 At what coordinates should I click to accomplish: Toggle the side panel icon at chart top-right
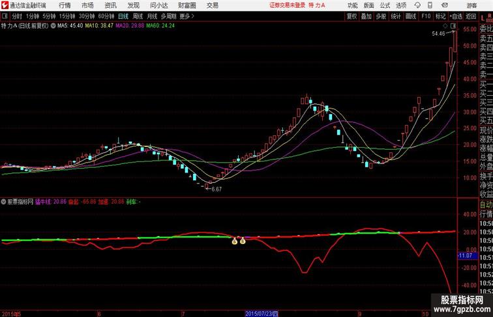(453, 25)
